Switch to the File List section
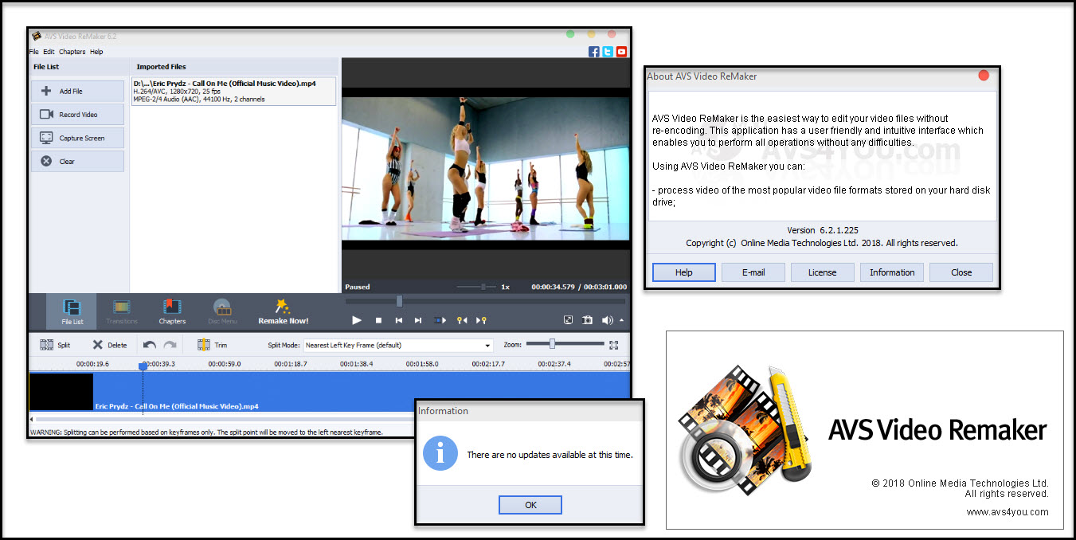Screen dimensions: 1076x540 tap(72, 311)
